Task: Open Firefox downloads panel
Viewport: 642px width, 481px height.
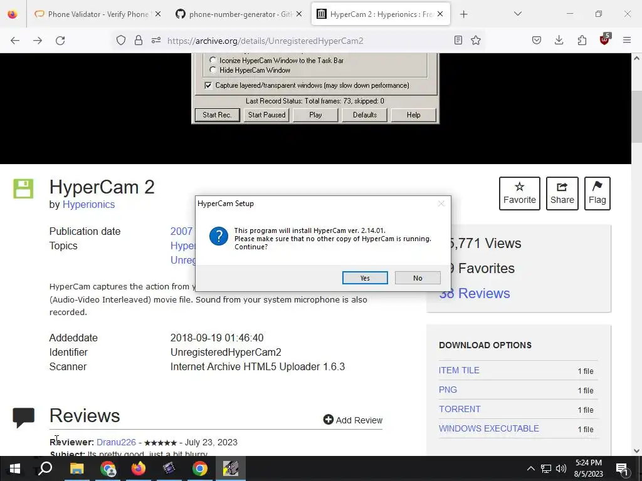Action: pyautogui.click(x=559, y=40)
